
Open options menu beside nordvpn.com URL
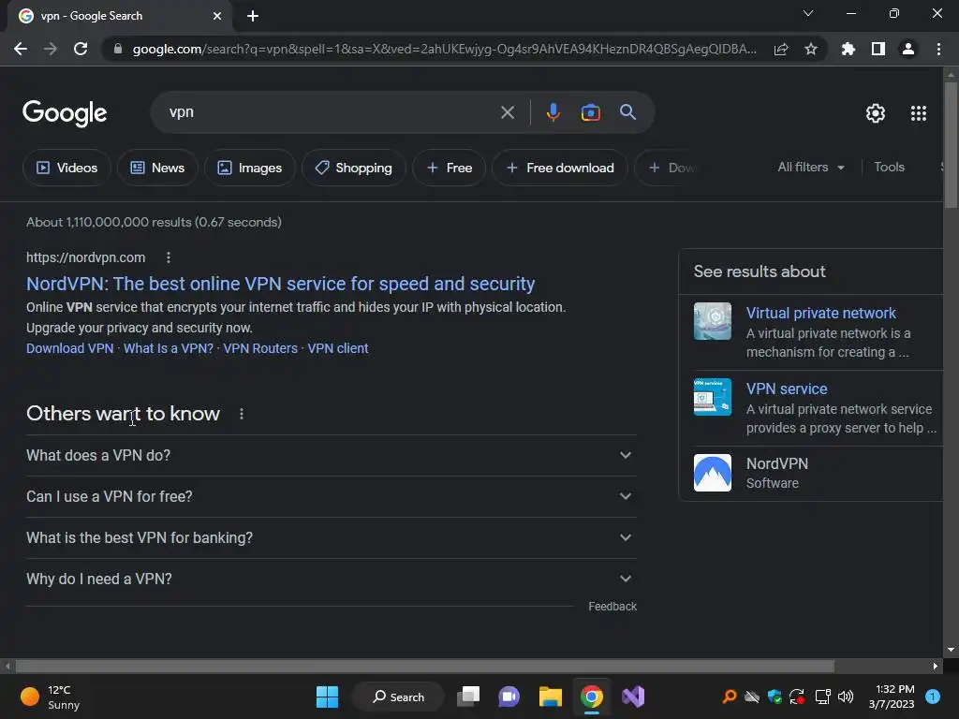pos(169,258)
